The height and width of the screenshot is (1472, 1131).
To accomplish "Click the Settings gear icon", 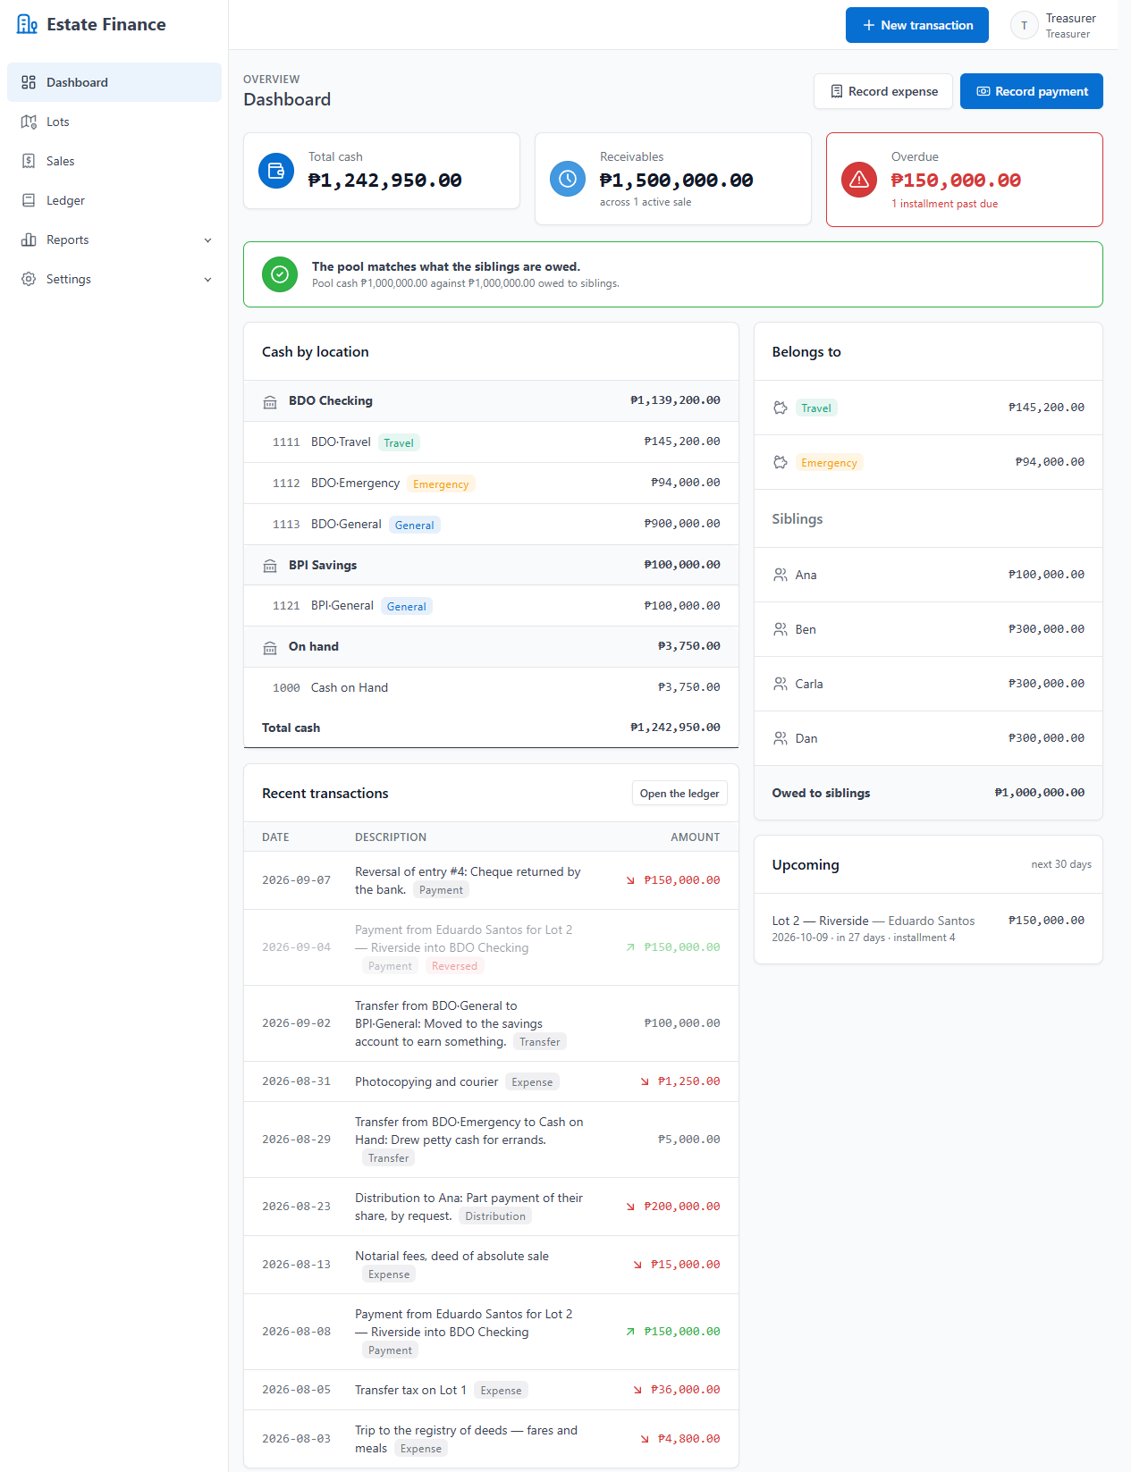I will (x=29, y=279).
